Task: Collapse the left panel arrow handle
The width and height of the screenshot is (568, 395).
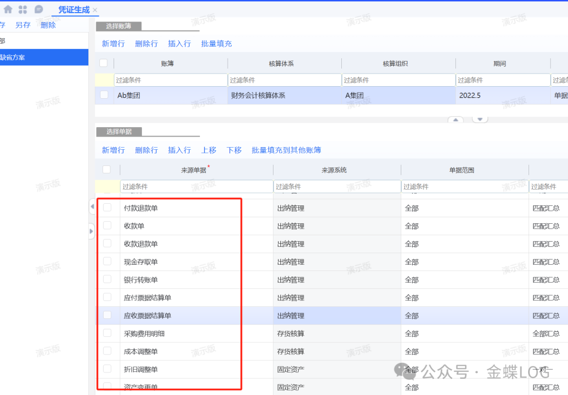Action: (92, 208)
